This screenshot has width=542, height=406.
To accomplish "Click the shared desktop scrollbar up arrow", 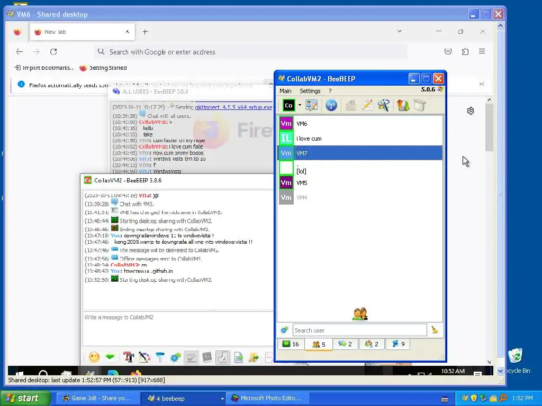I will tap(500, 25).
